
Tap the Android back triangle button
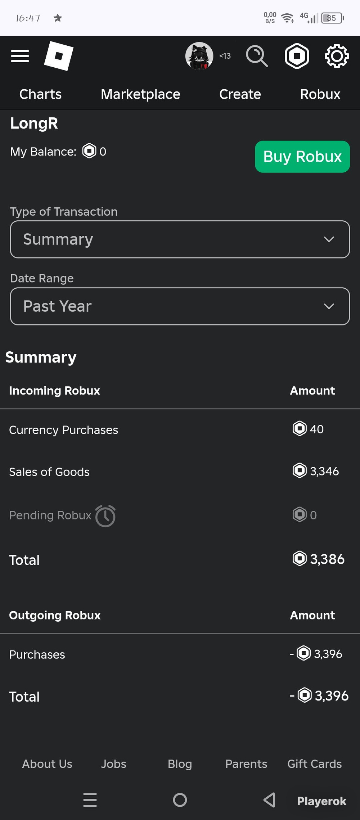(x=270, y=800)
